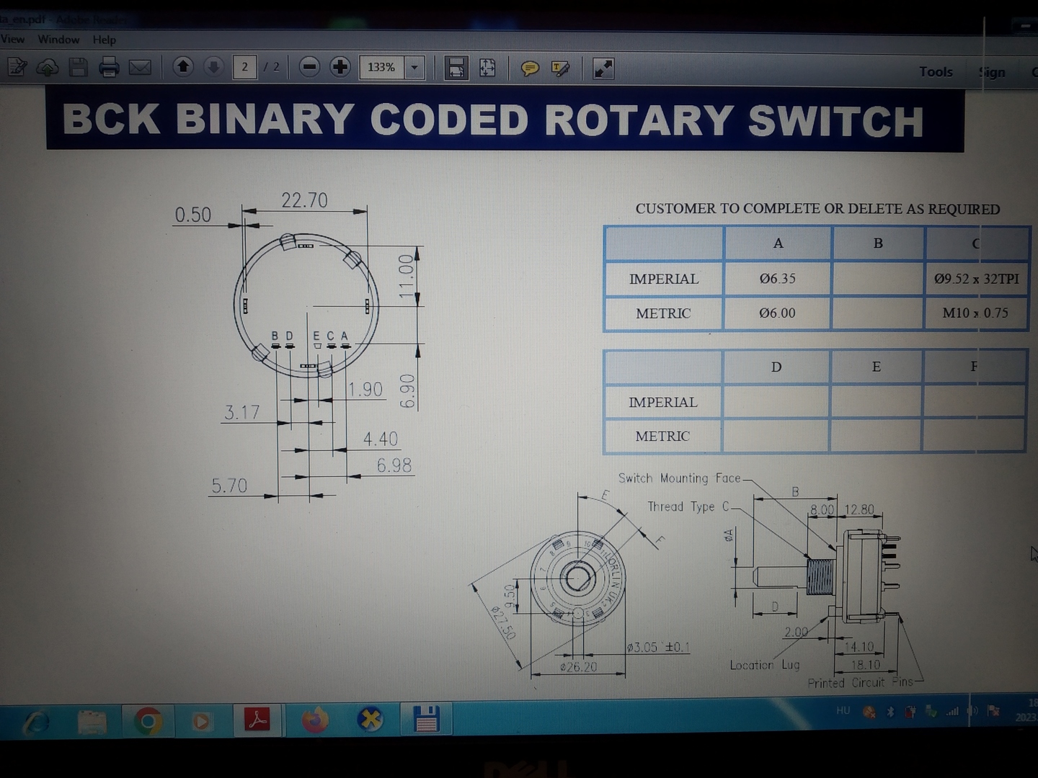
Task: Click the Switch Mounting Face label
Action: pos(679,478)
